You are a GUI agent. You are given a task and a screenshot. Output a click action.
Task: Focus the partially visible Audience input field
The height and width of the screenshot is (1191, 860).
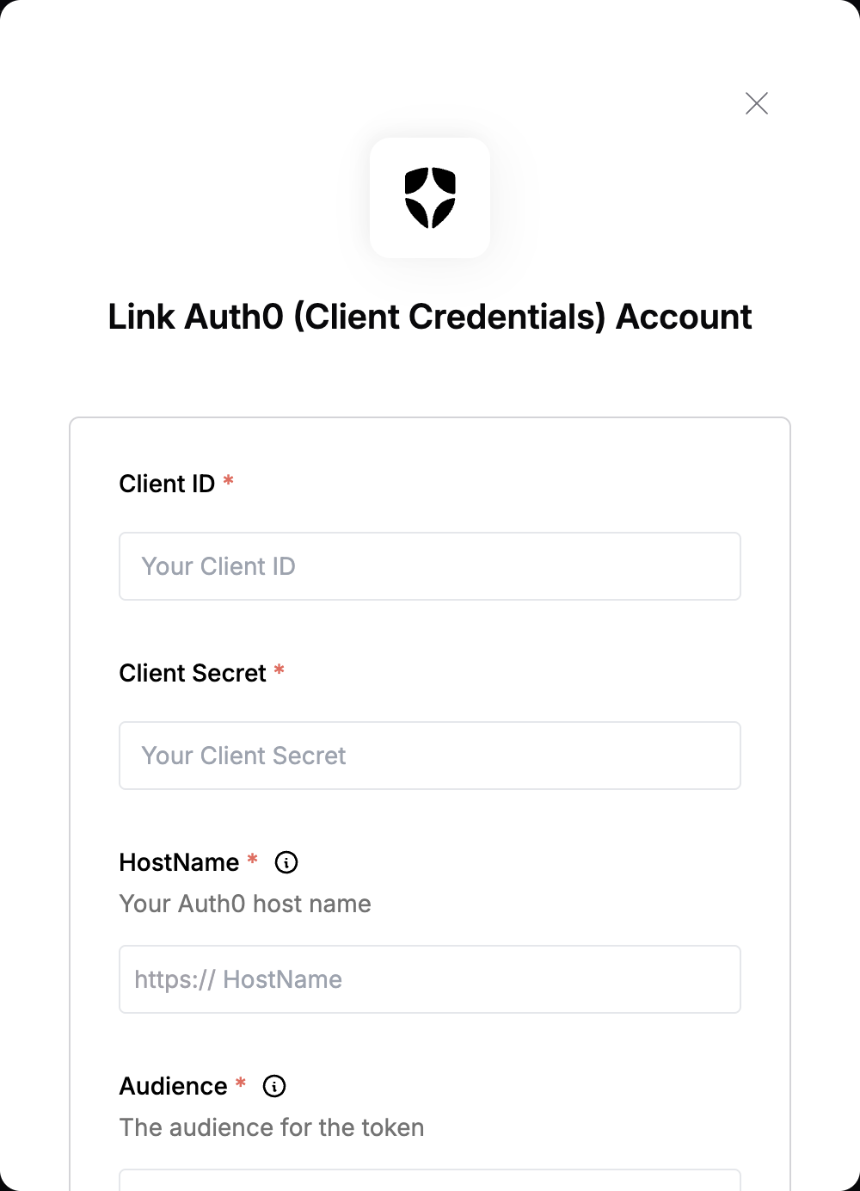430,1181
